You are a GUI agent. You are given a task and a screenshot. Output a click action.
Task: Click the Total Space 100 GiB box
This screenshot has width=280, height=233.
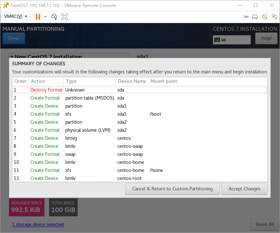tap(64, 207)
